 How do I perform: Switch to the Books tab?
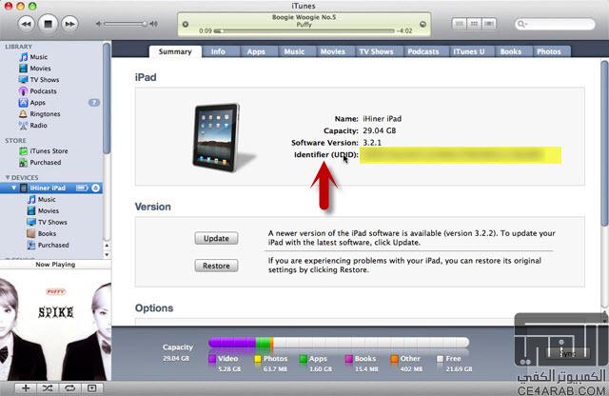pos(511,51)
